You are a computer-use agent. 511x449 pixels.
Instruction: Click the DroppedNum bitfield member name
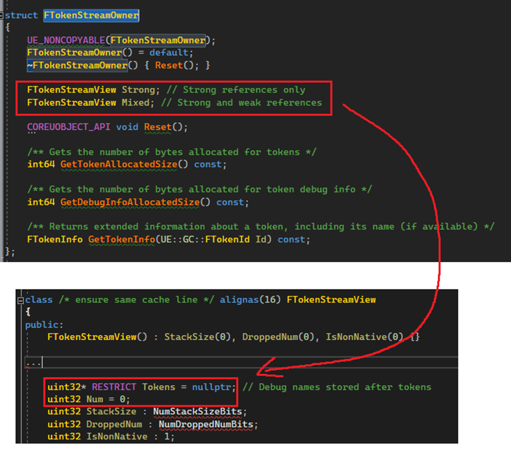114,425
